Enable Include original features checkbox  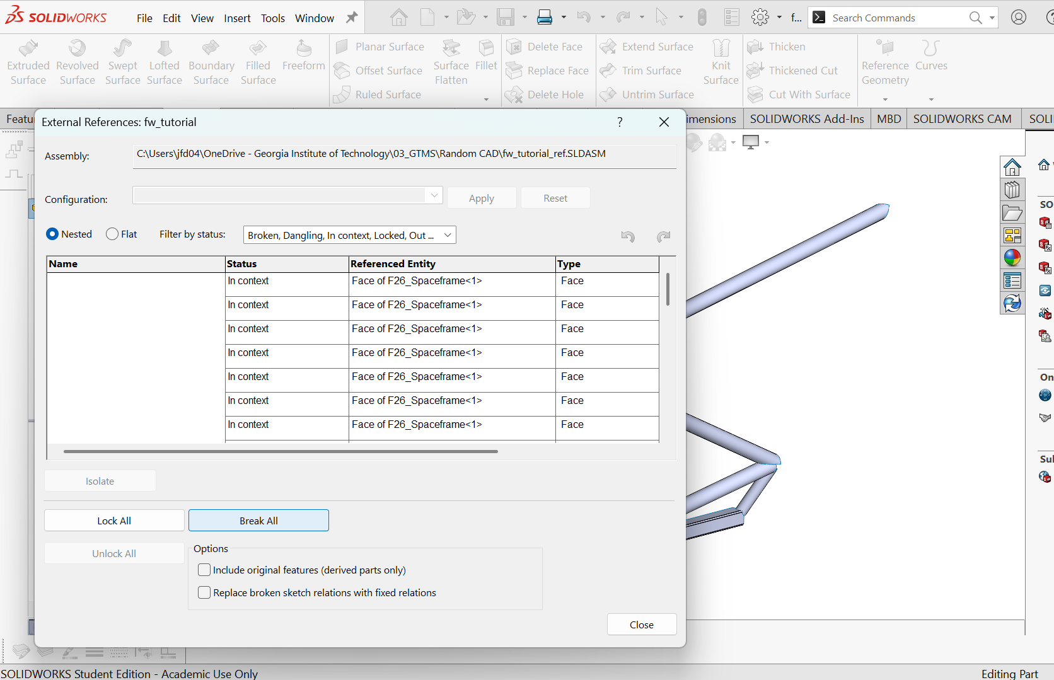tap(204, 570)
